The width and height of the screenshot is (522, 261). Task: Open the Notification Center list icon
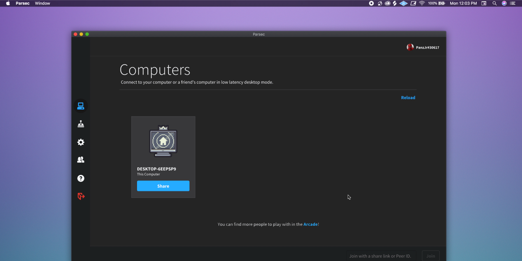[x=513, y=3]
